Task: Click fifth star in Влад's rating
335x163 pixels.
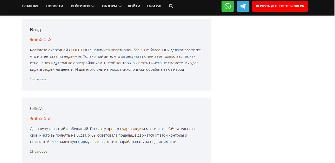Action: point(49,40)
